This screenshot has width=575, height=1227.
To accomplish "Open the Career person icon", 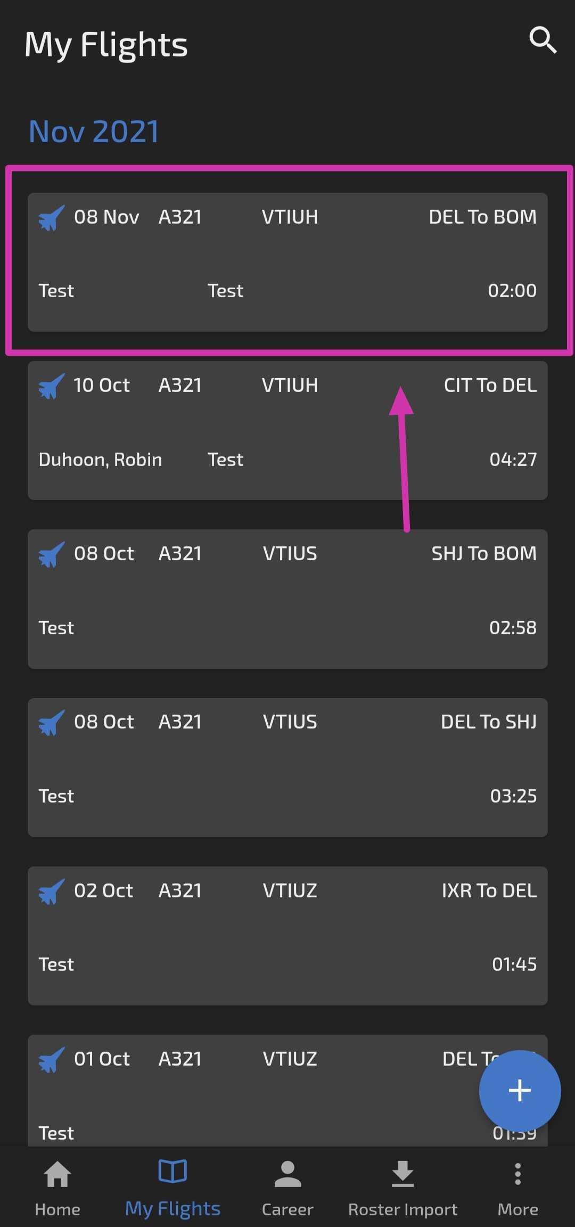I will (x=287, y=1174).
